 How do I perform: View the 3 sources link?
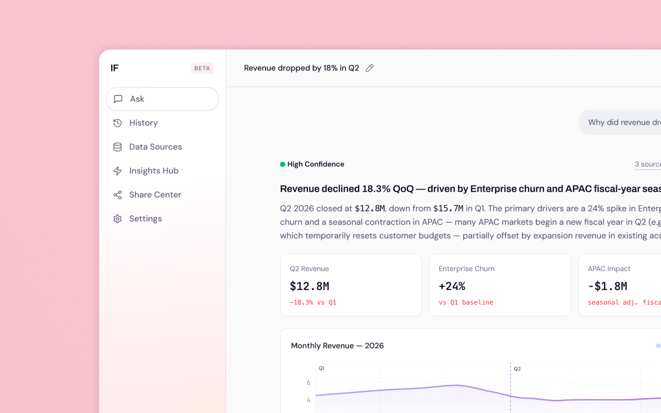click(x=648, y=164)
